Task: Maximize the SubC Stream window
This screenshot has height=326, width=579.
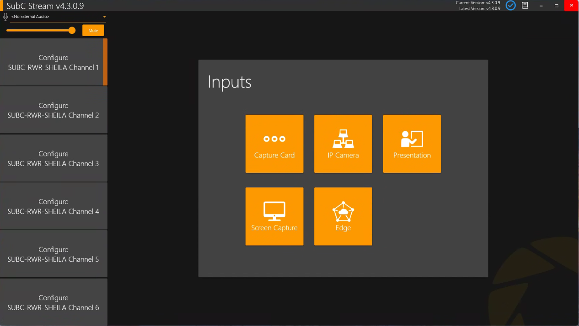Action: coord(556,5)
